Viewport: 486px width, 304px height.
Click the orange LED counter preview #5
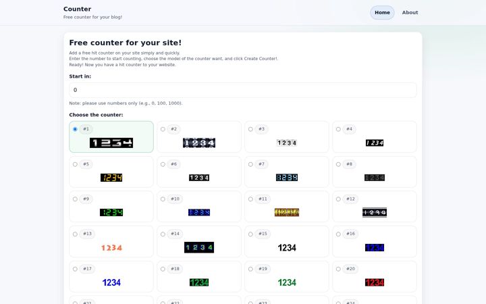point(111,178)
